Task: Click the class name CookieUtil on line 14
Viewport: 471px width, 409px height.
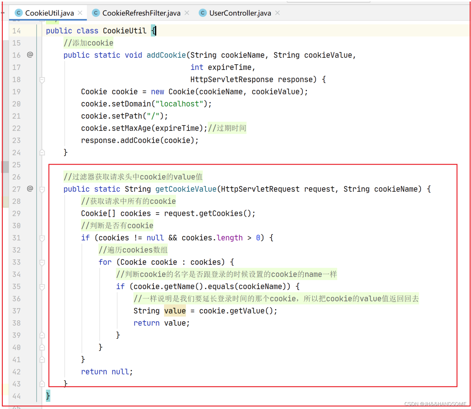Action: [125, 31]
